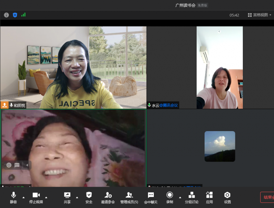Open the meeting info icon
This screenshot has height=208, width=274.
[x=6, y=15]
